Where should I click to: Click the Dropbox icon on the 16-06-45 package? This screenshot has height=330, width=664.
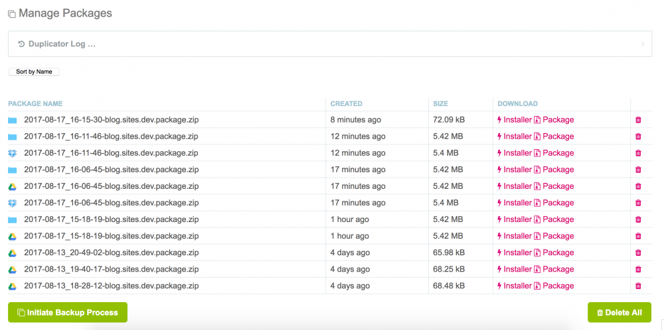(x=12, y=203)
